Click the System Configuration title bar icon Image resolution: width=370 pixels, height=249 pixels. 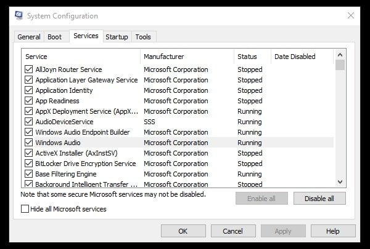pyautogui.click(x=19, y=15)
